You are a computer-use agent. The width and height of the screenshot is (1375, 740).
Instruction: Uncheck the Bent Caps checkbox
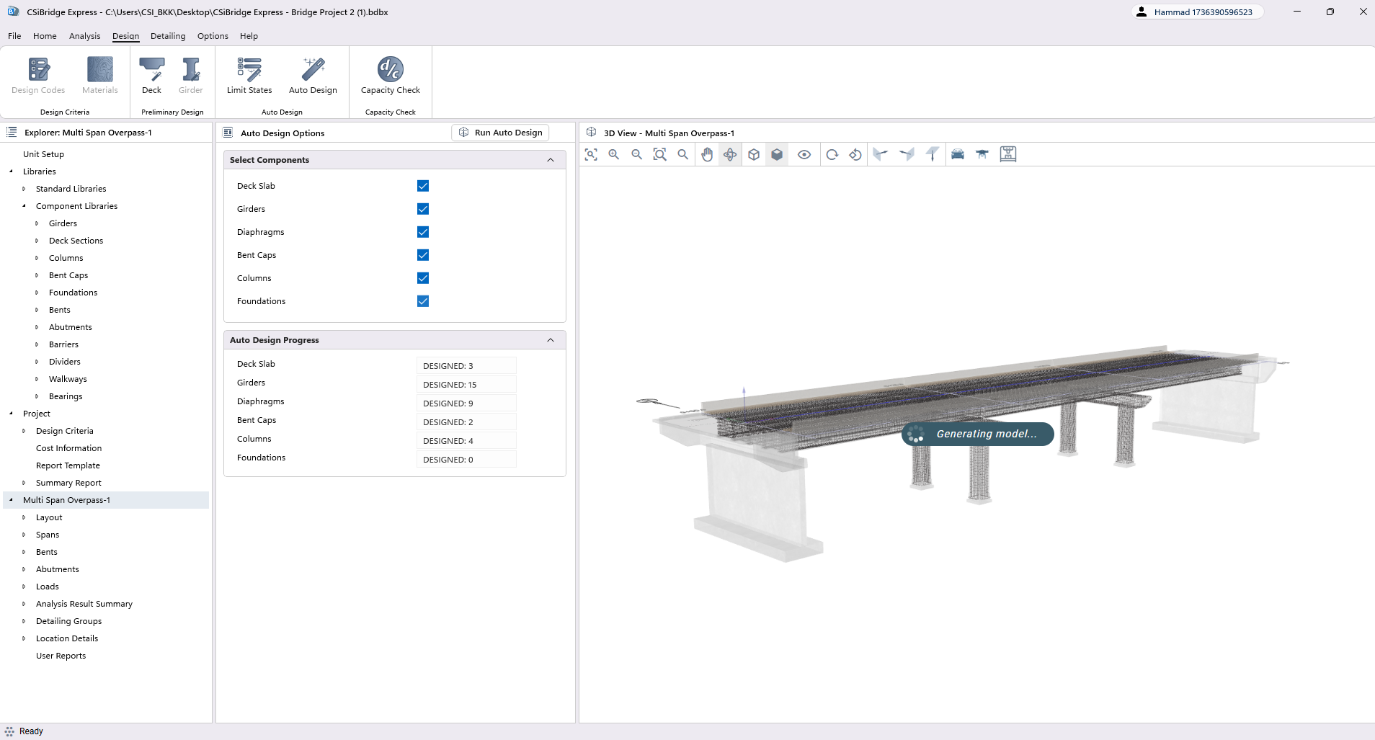[x=423, y=255]
